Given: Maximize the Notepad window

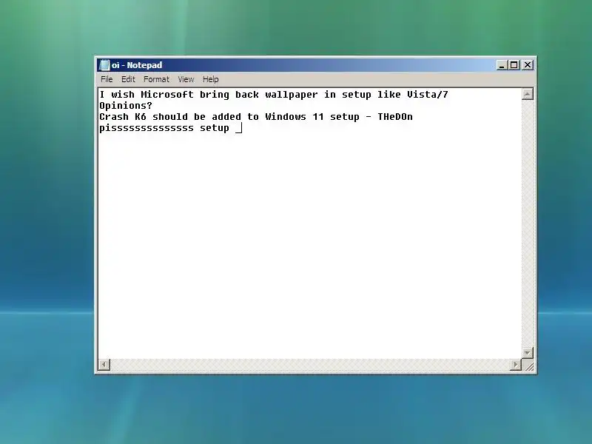Looking at the screenshot, I should coord(514,65).
